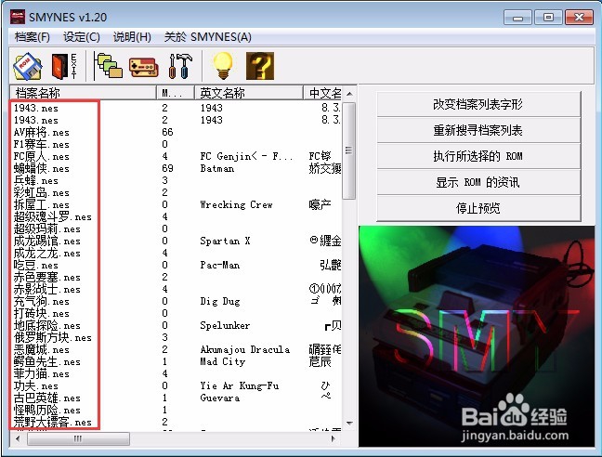Click the file list scroll down arrow
This screenshot has width=602, height=457.
(349, 424)
